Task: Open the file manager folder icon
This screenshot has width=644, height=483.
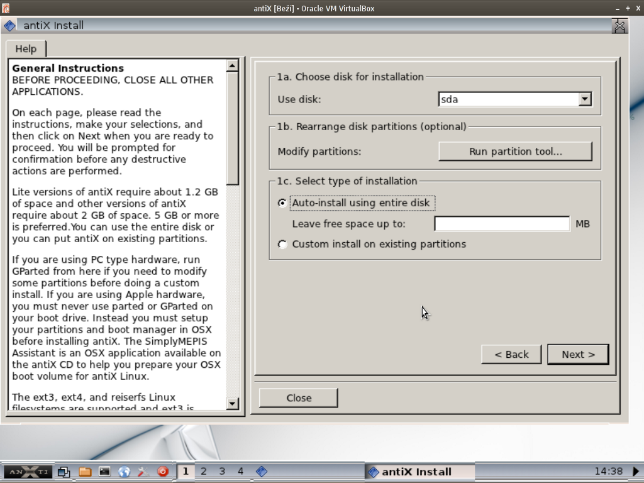Action: point(85,472)
